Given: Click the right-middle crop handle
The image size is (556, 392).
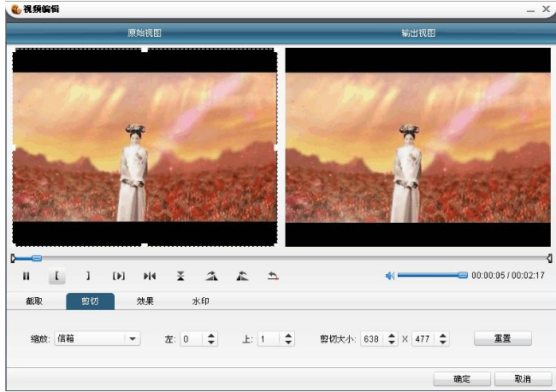Looking at the screenshot, I should point(276,147).
